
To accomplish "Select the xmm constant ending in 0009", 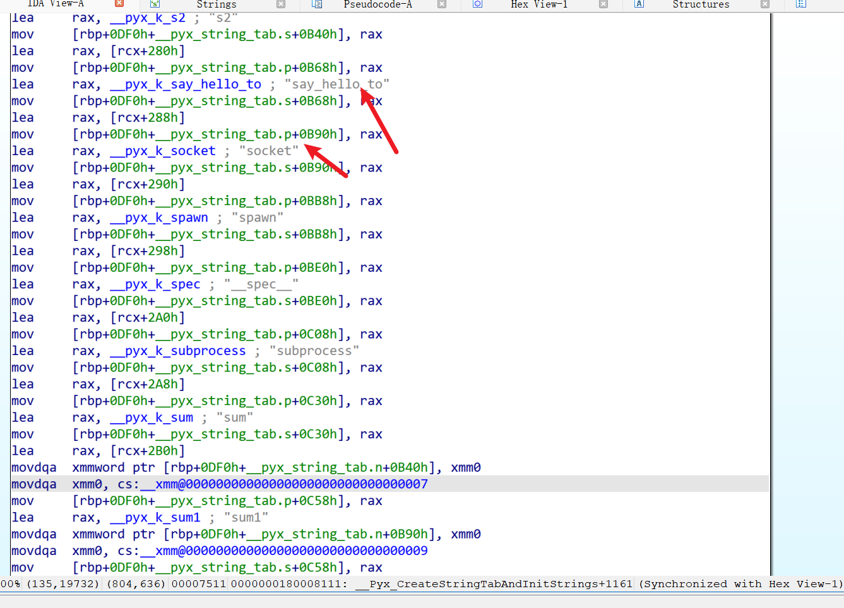I will [284, 552].
